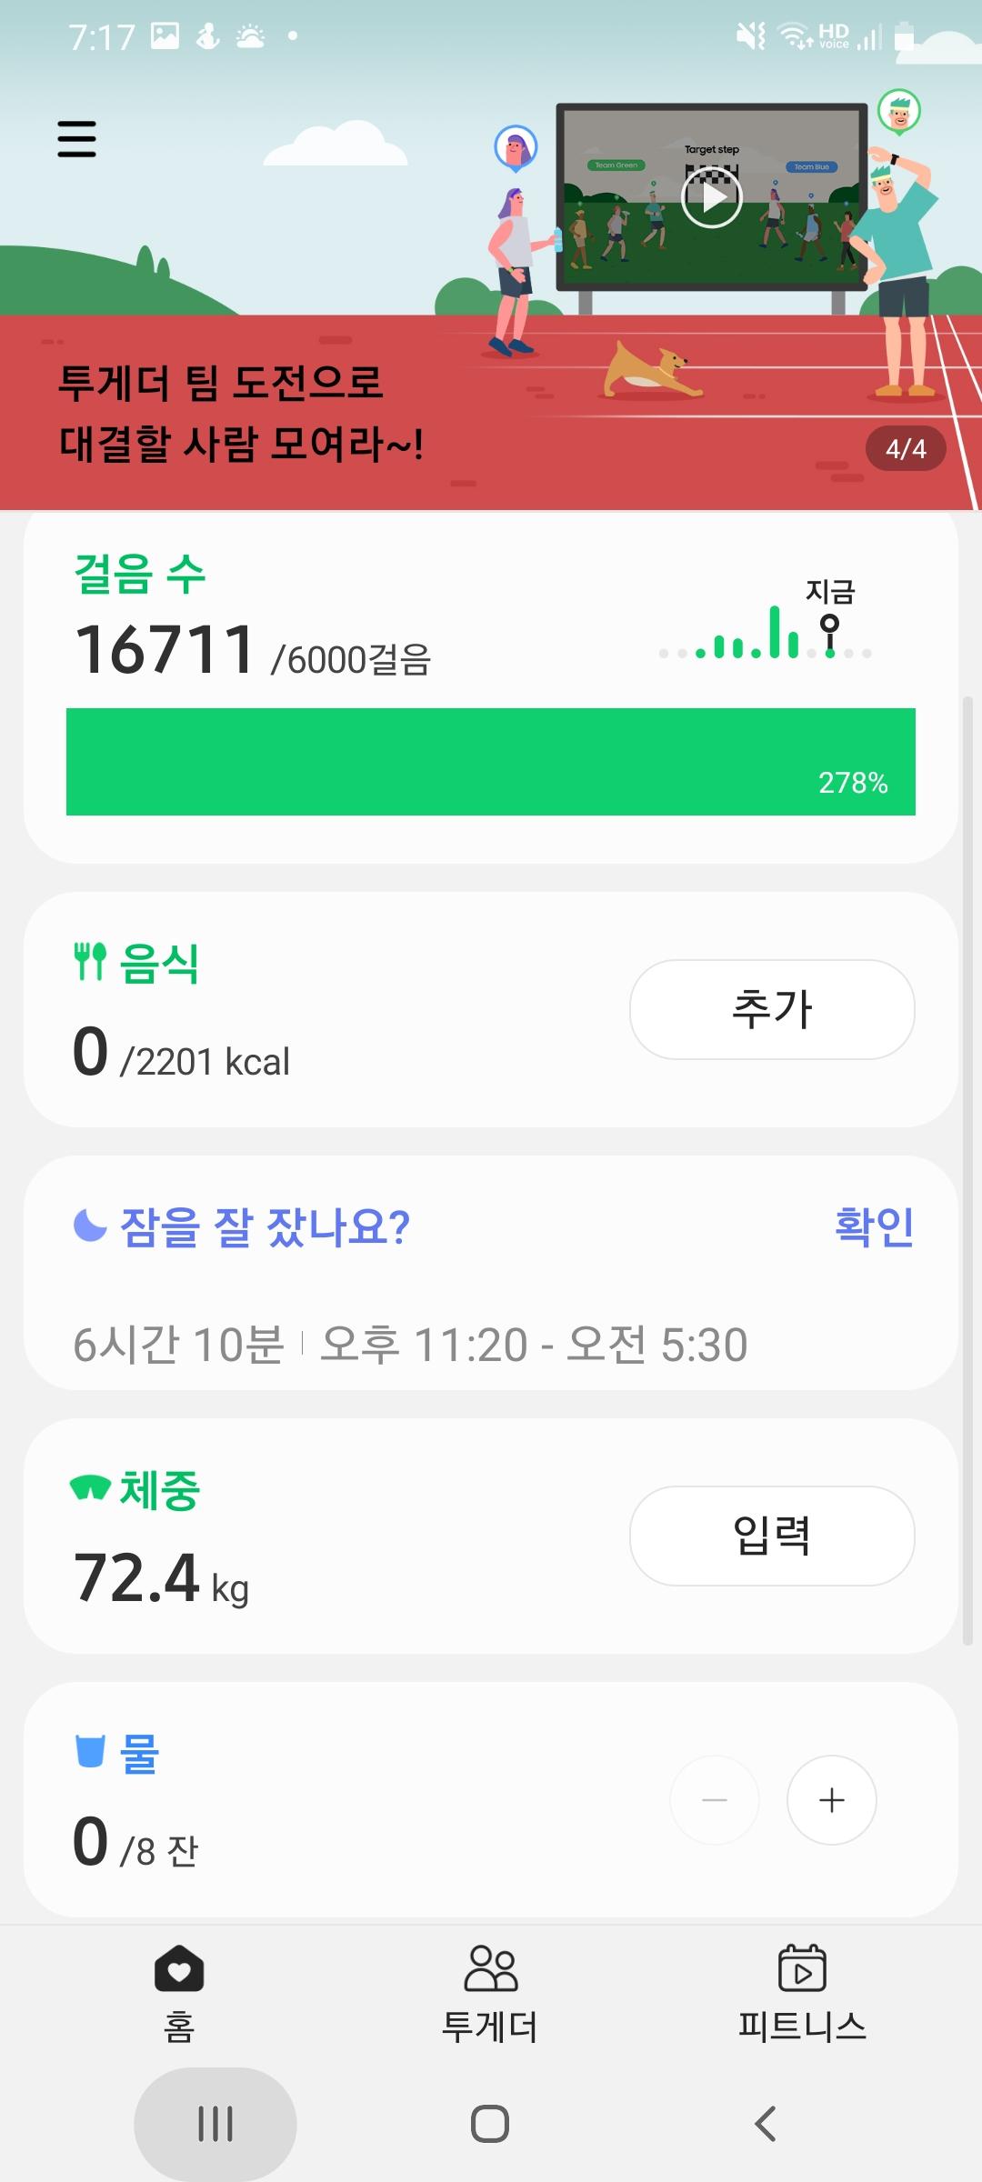Tap the 확인 link for sleep
The height and width of the screenshot is (2182, 982).
point(874,1226)
